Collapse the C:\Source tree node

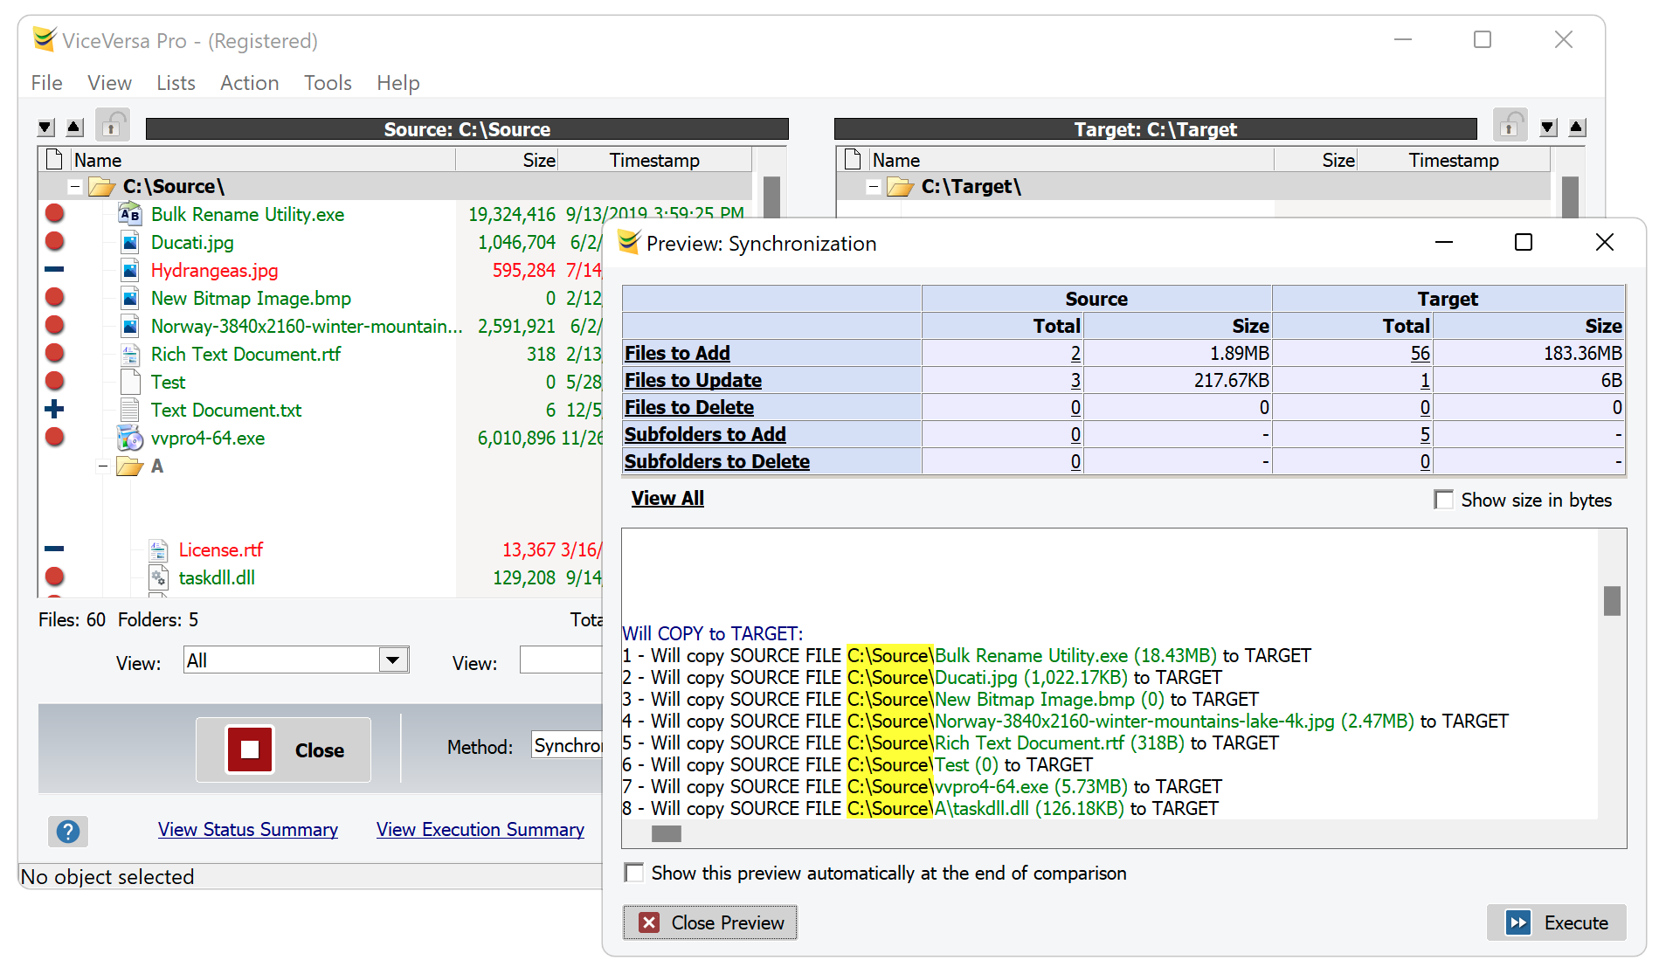tap(75, 187)
